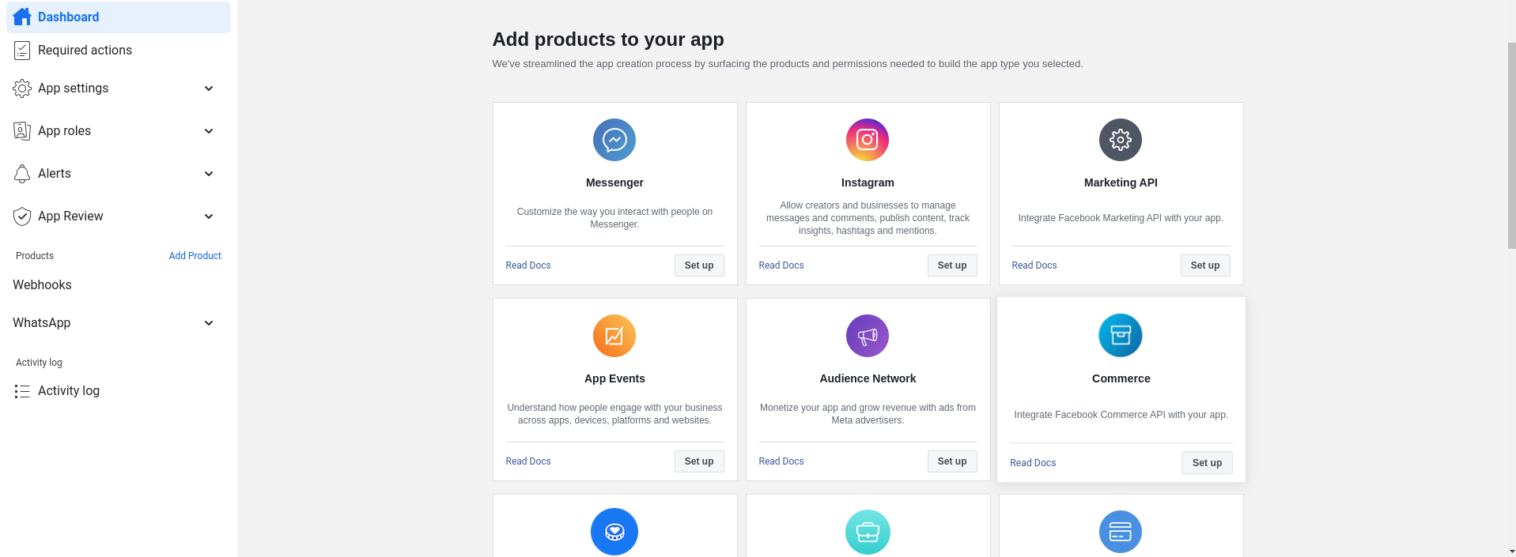1516x557 pixels.
Task: Open Read Docs link for Instagram
Action: 781,265
